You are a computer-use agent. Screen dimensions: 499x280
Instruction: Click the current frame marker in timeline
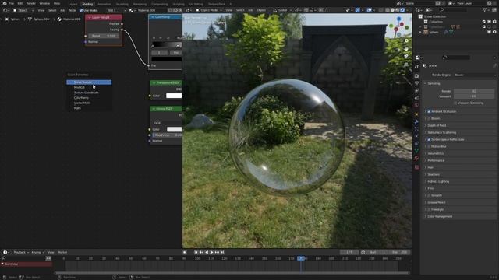coord(301,258)
